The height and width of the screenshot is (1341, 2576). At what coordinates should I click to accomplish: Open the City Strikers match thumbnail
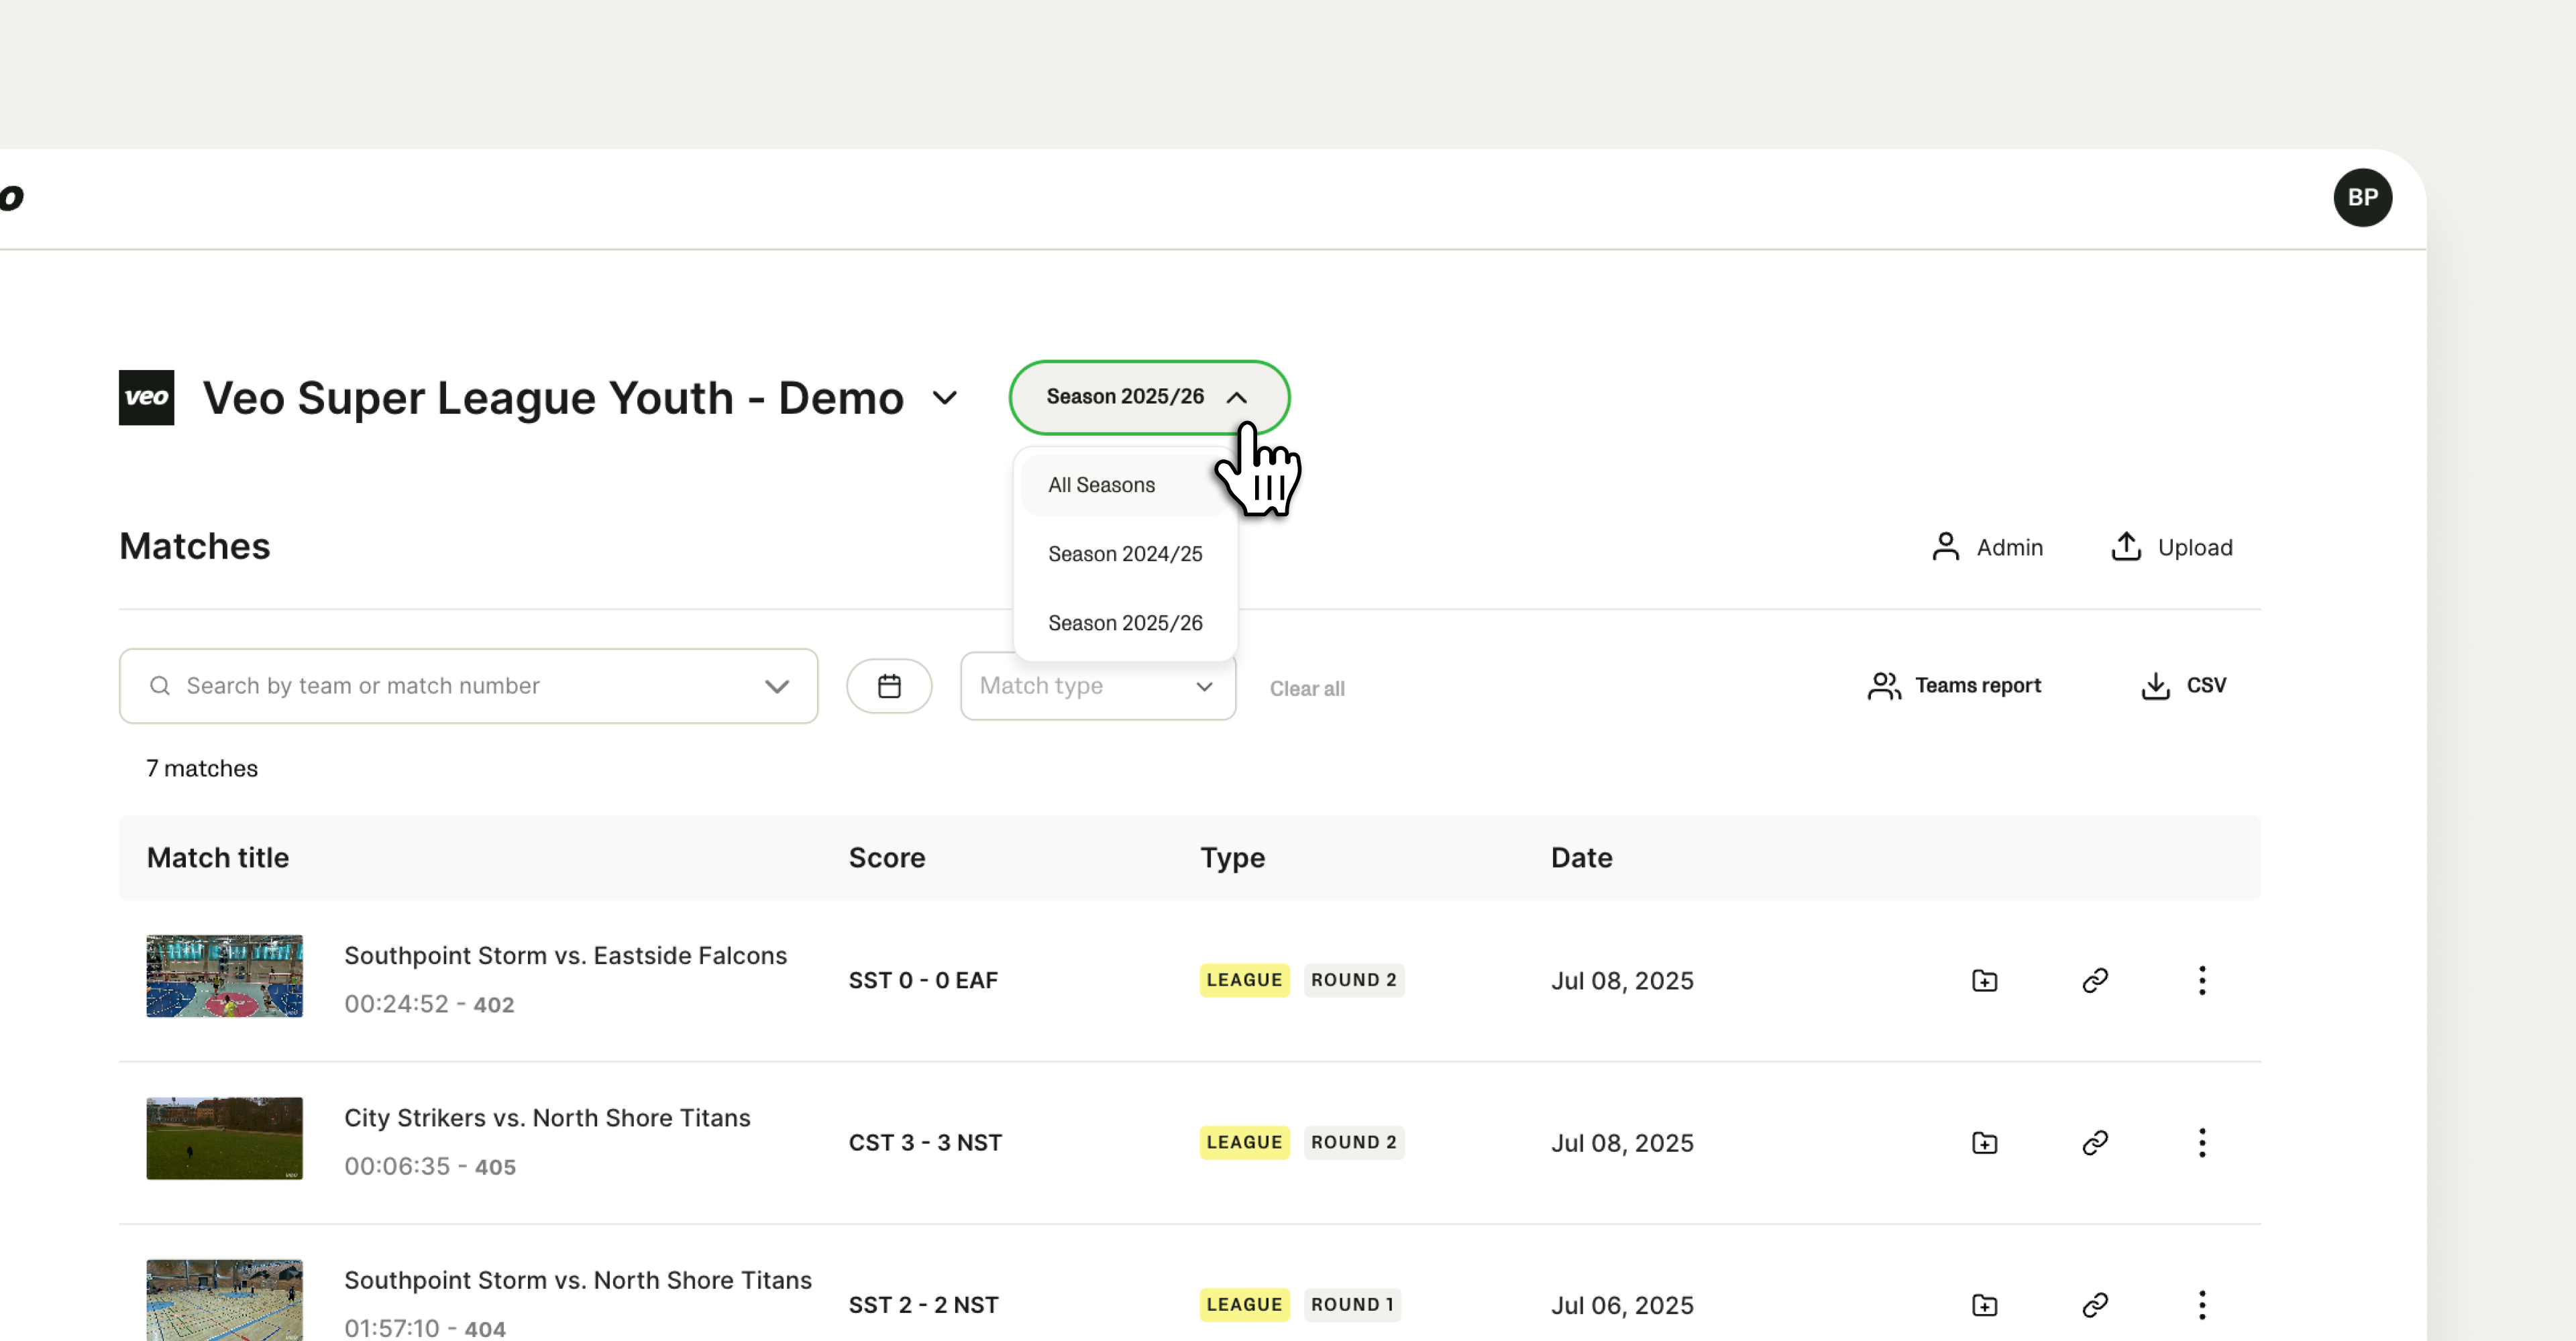(x=224, y=1138)
